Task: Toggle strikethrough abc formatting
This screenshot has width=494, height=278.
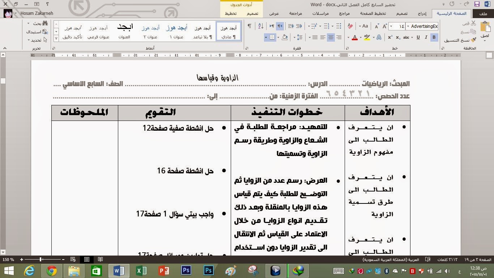Action: (406, 37)
